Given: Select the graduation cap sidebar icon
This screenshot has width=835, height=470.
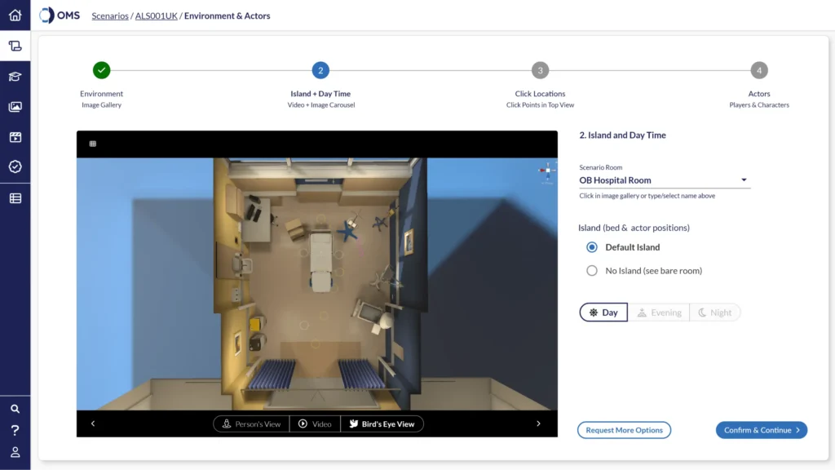Looking at the screenshot, I should tap(15, 77).
